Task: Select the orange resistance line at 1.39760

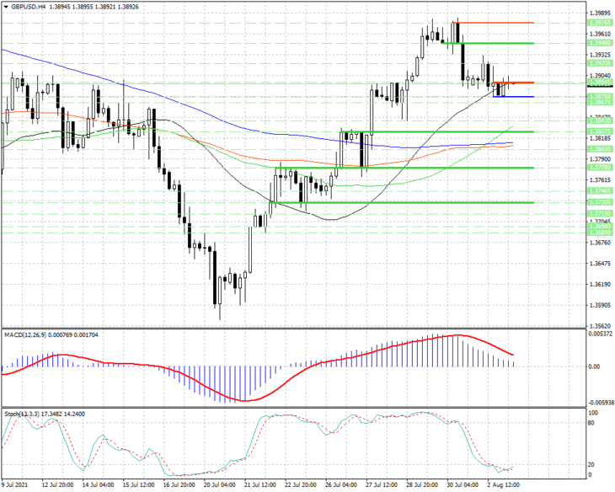Action: click(493, 23)
